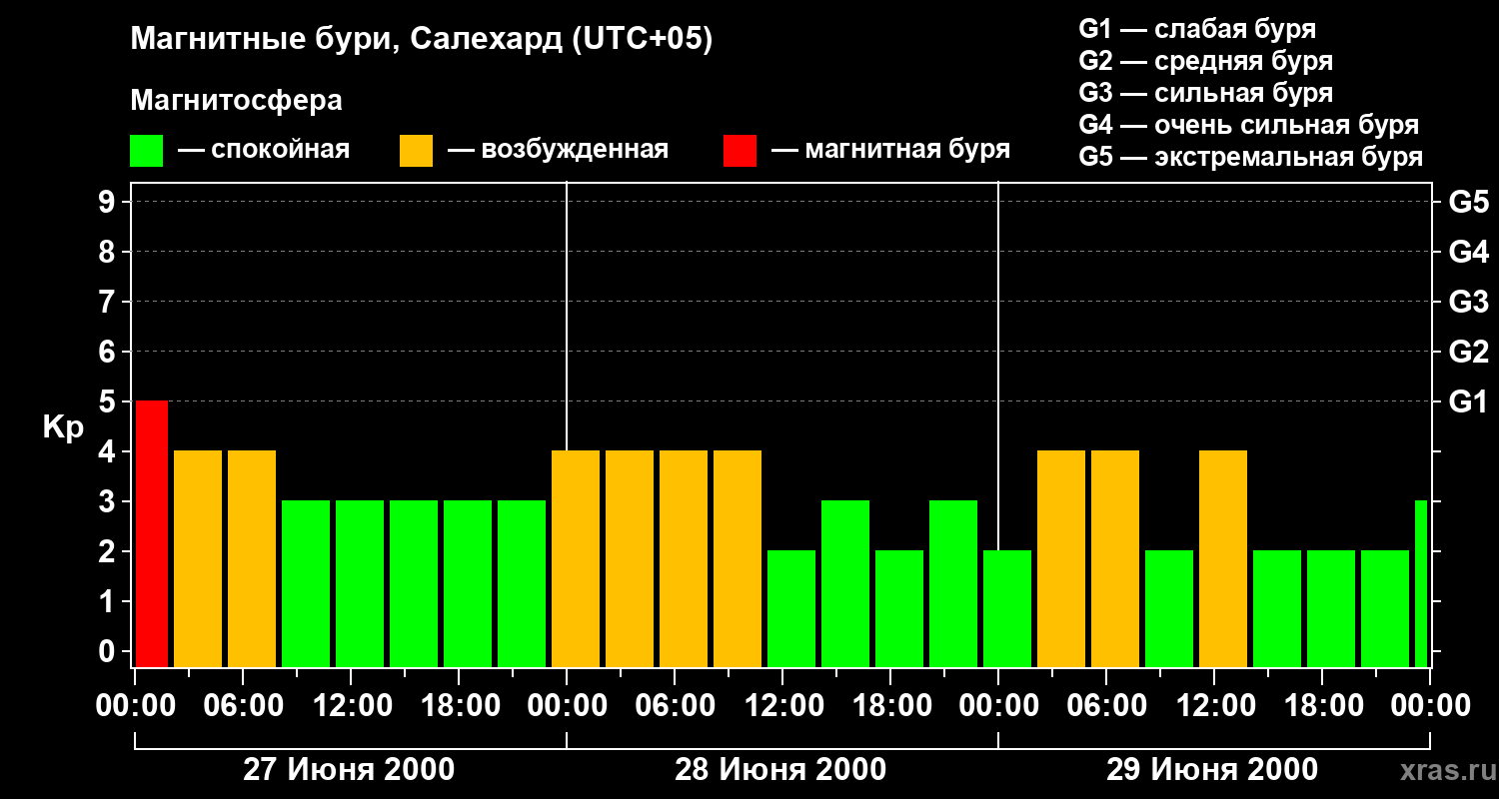The height and width of the screenshot is (799, 1499).
Task: Click the '— спокойная' legend label
Action: [264, 151]
